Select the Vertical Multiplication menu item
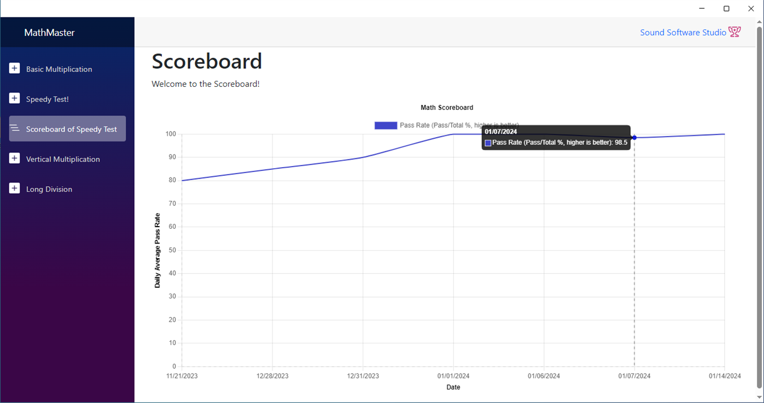764x403 pixels. coord(63,159)
